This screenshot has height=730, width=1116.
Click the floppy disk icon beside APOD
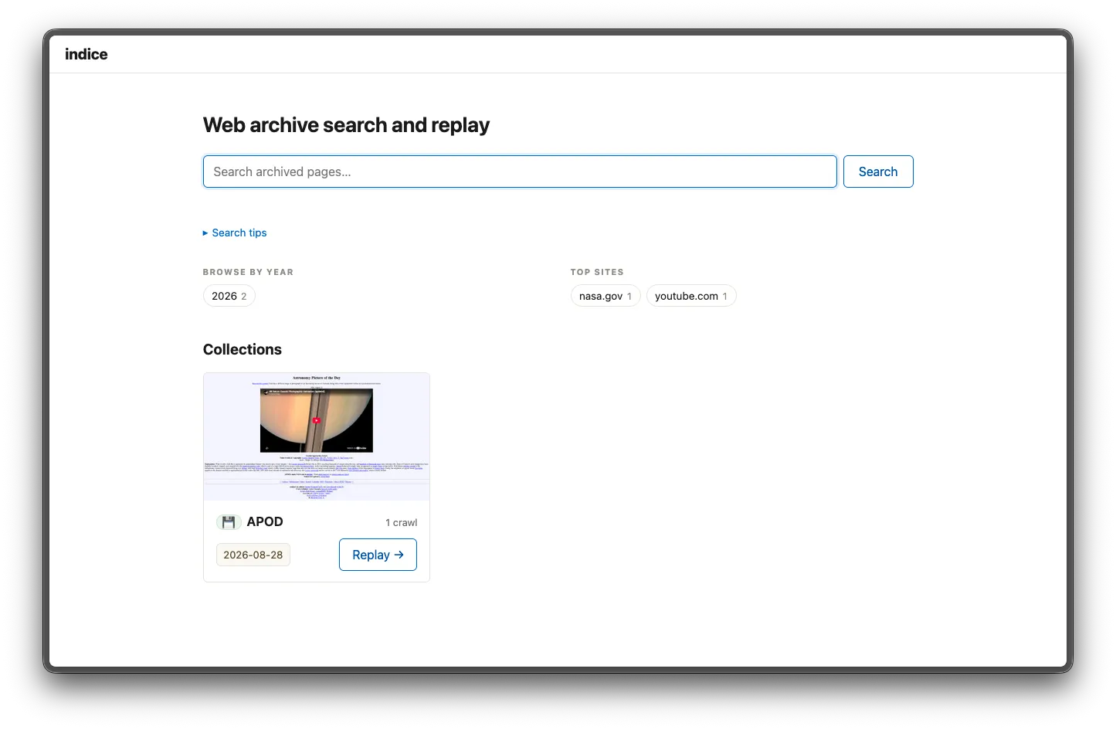pyautogui.click(x=229, y=522)
